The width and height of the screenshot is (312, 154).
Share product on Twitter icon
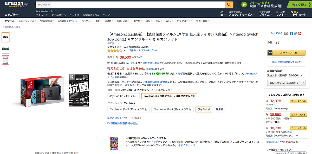click(295, 33)
